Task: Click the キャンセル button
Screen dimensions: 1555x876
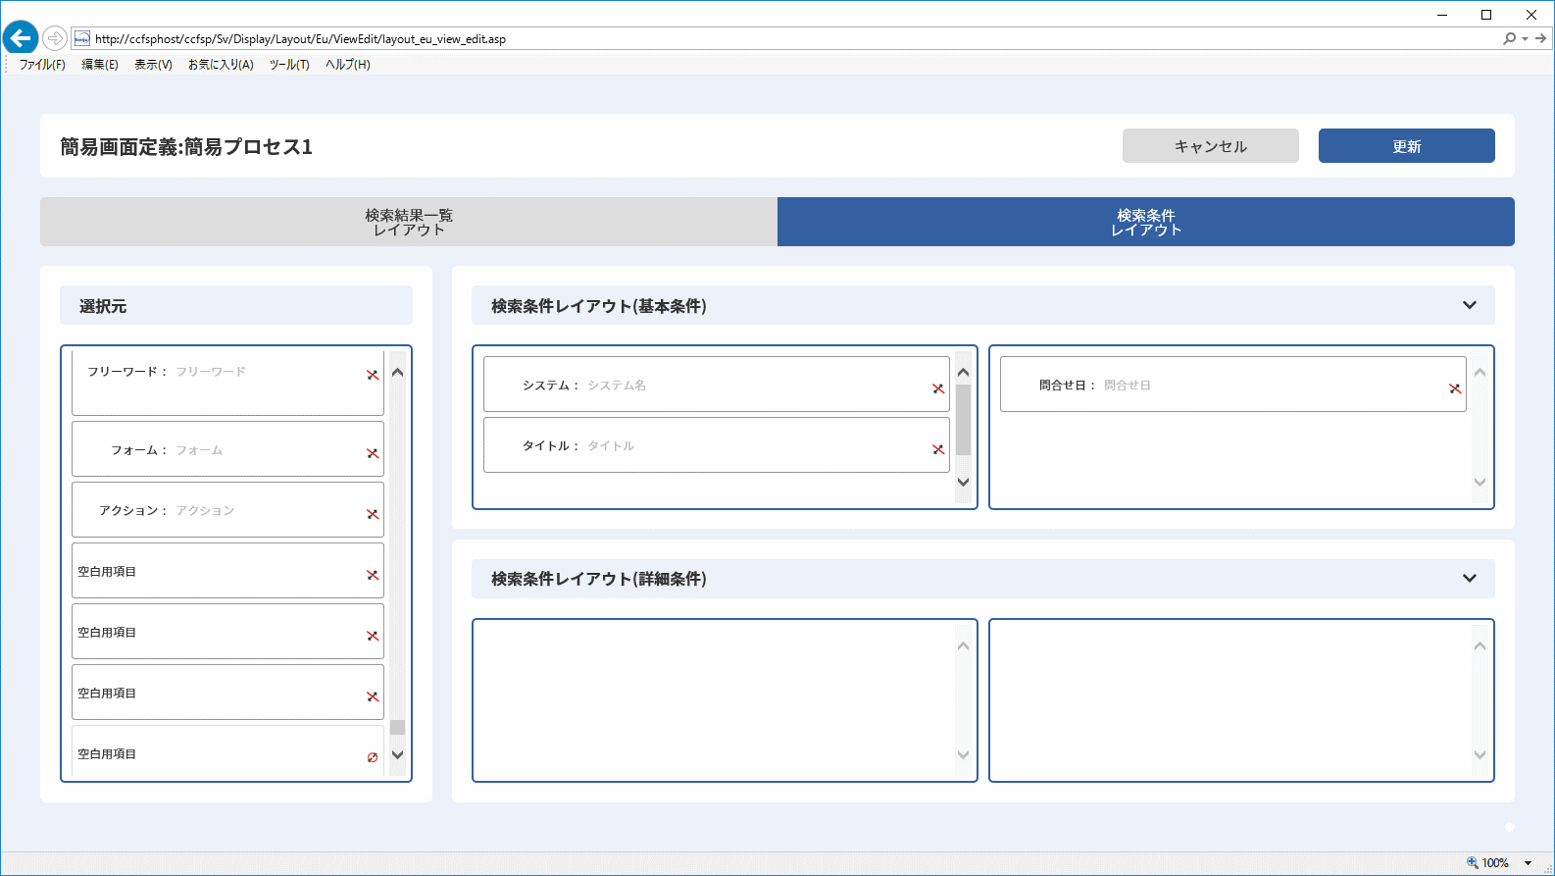Action: pos(1211,146)
